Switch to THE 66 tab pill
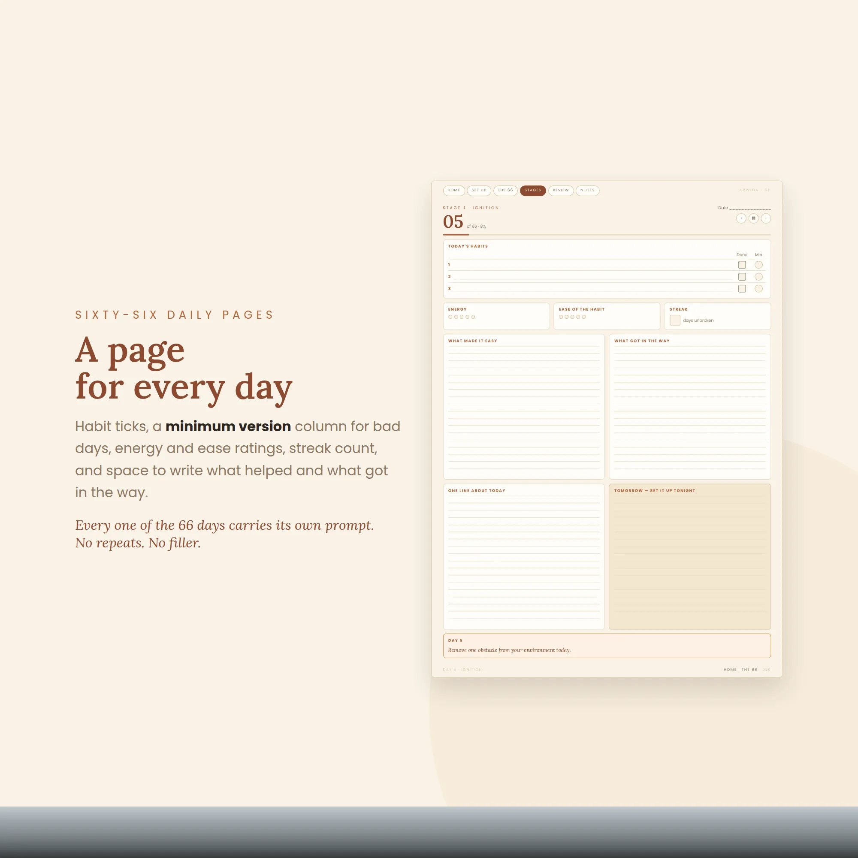The image size is (858, 858). pos(505,190)
